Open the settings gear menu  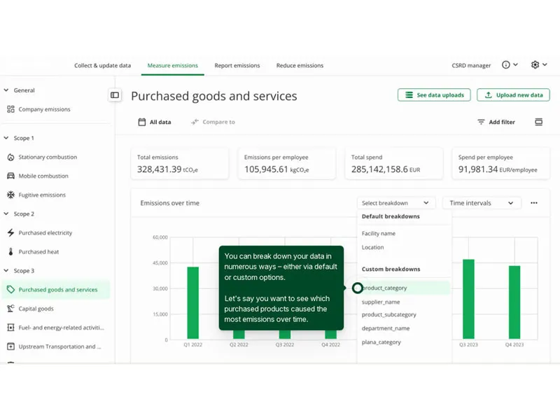(535, 65)
